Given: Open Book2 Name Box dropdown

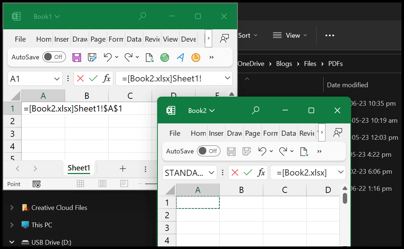Looking at the screenshot, I should click(x=211, y=173).
